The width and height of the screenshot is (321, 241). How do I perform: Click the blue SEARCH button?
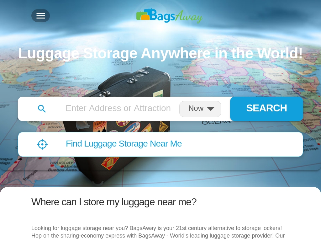(266, 109)
